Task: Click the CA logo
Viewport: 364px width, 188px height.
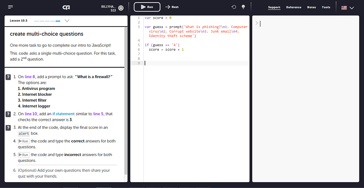Action: (x=66, y=7)
